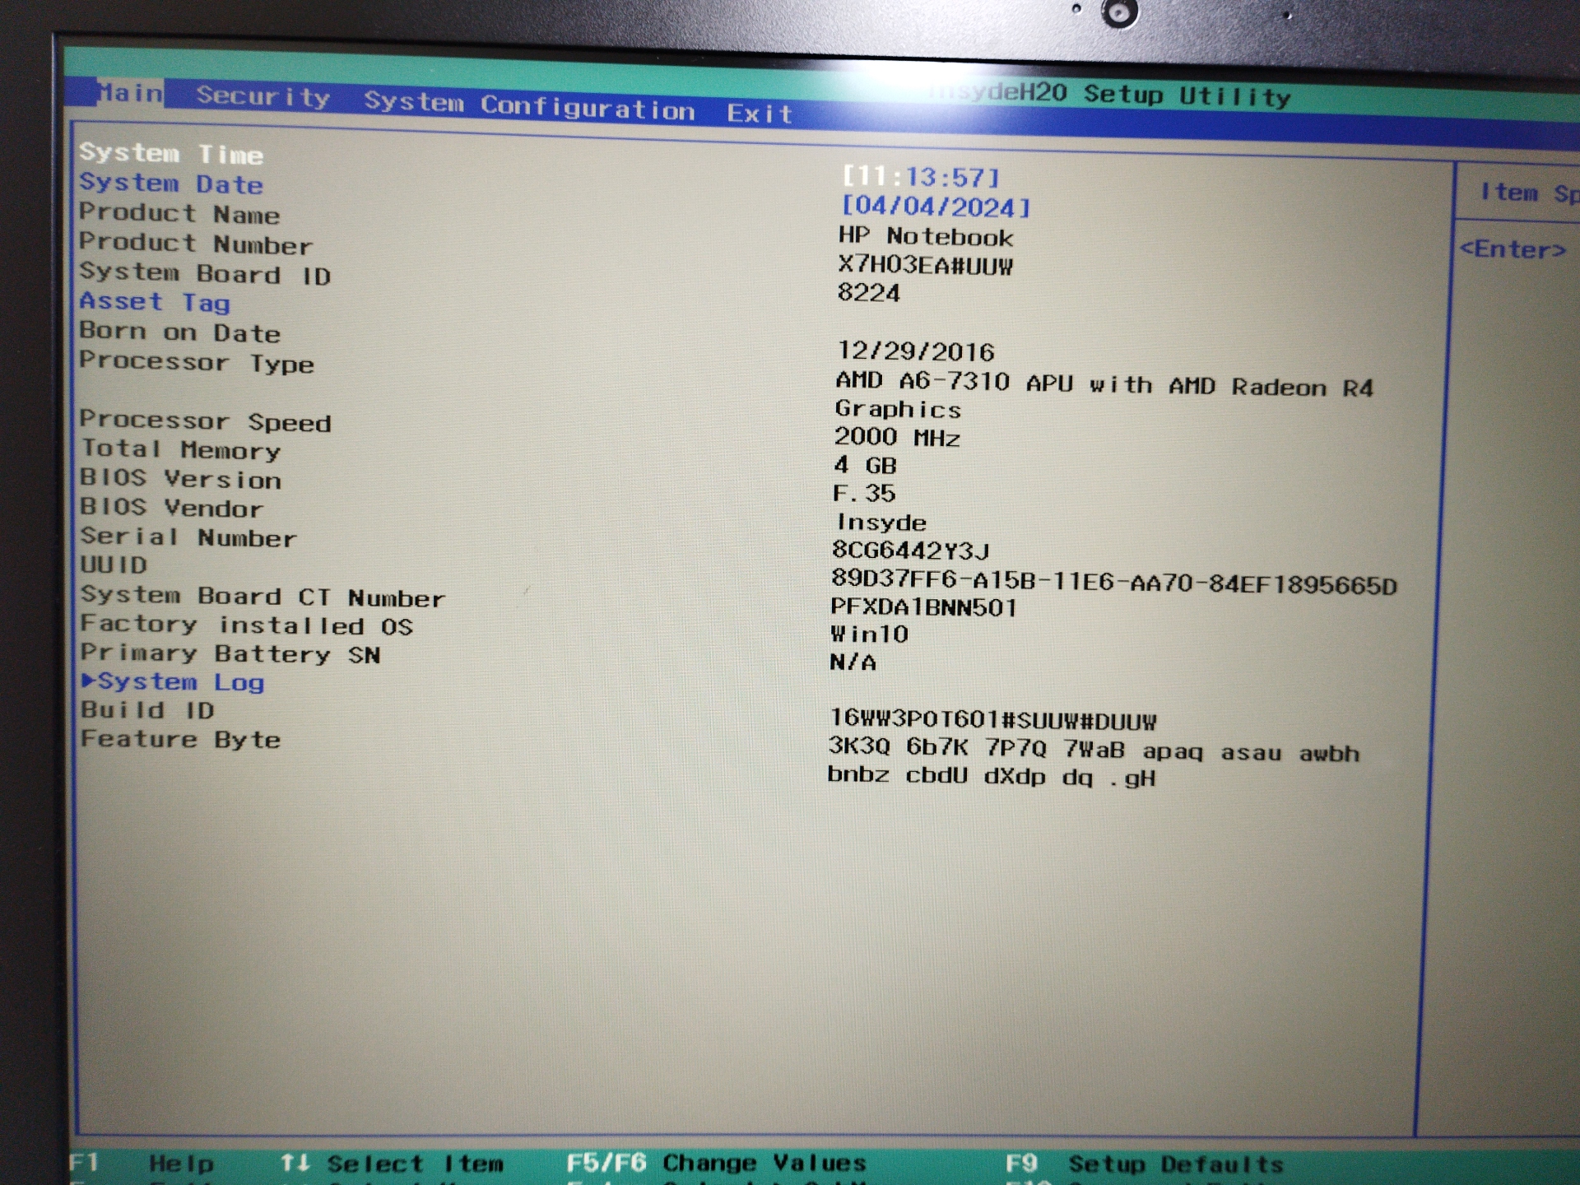Click the AMD A6-7310 APU processor text

[1104, 383]
